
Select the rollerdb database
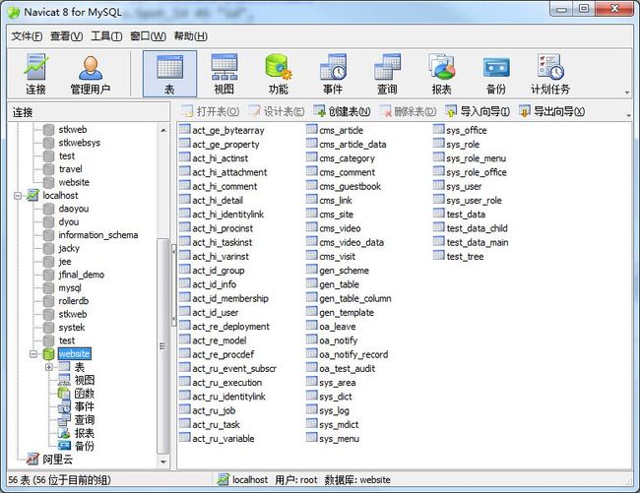click(74, 301)
